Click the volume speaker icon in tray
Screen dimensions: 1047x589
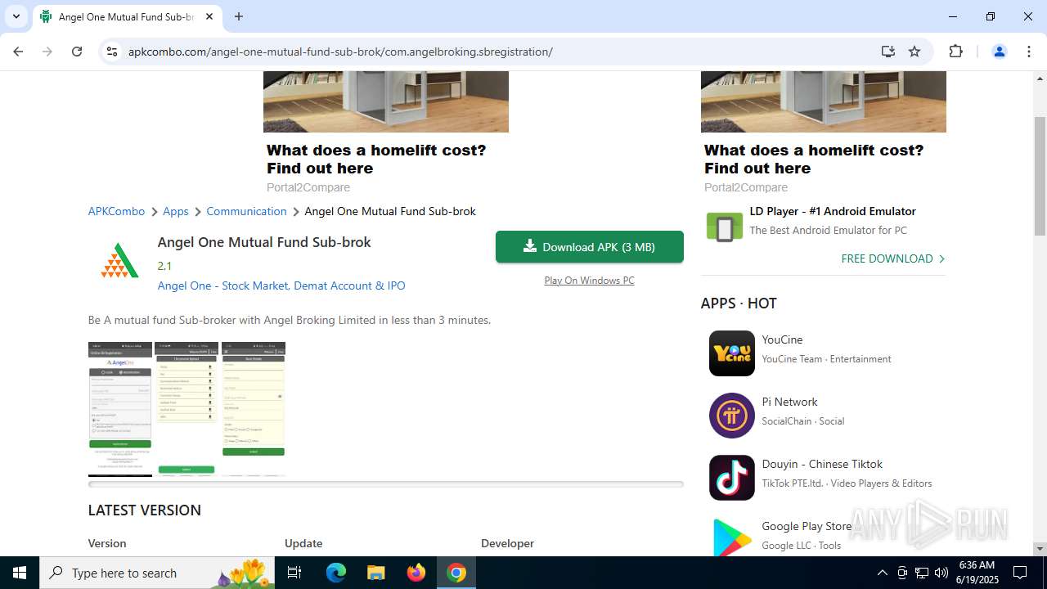click(x=941, y=573)
